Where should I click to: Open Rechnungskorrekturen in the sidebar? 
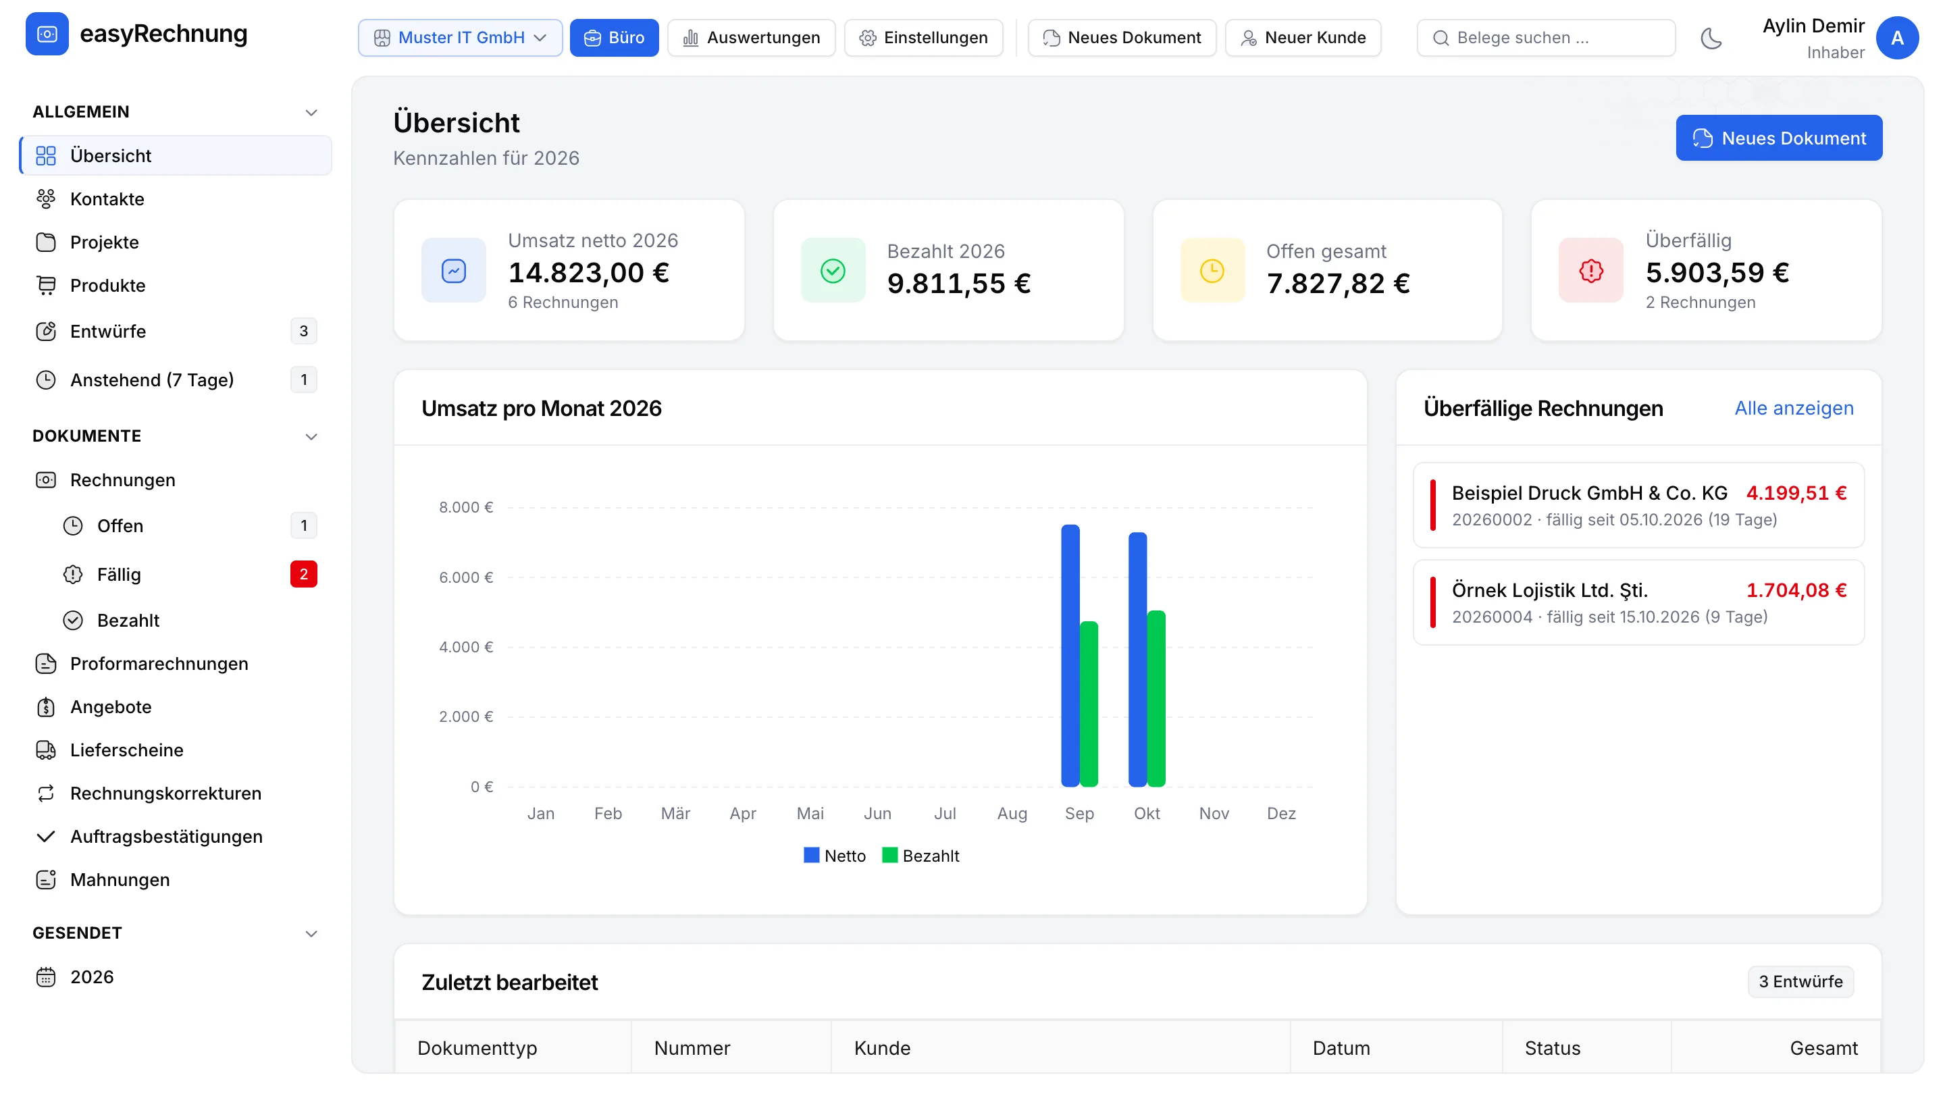coord(175,792)
